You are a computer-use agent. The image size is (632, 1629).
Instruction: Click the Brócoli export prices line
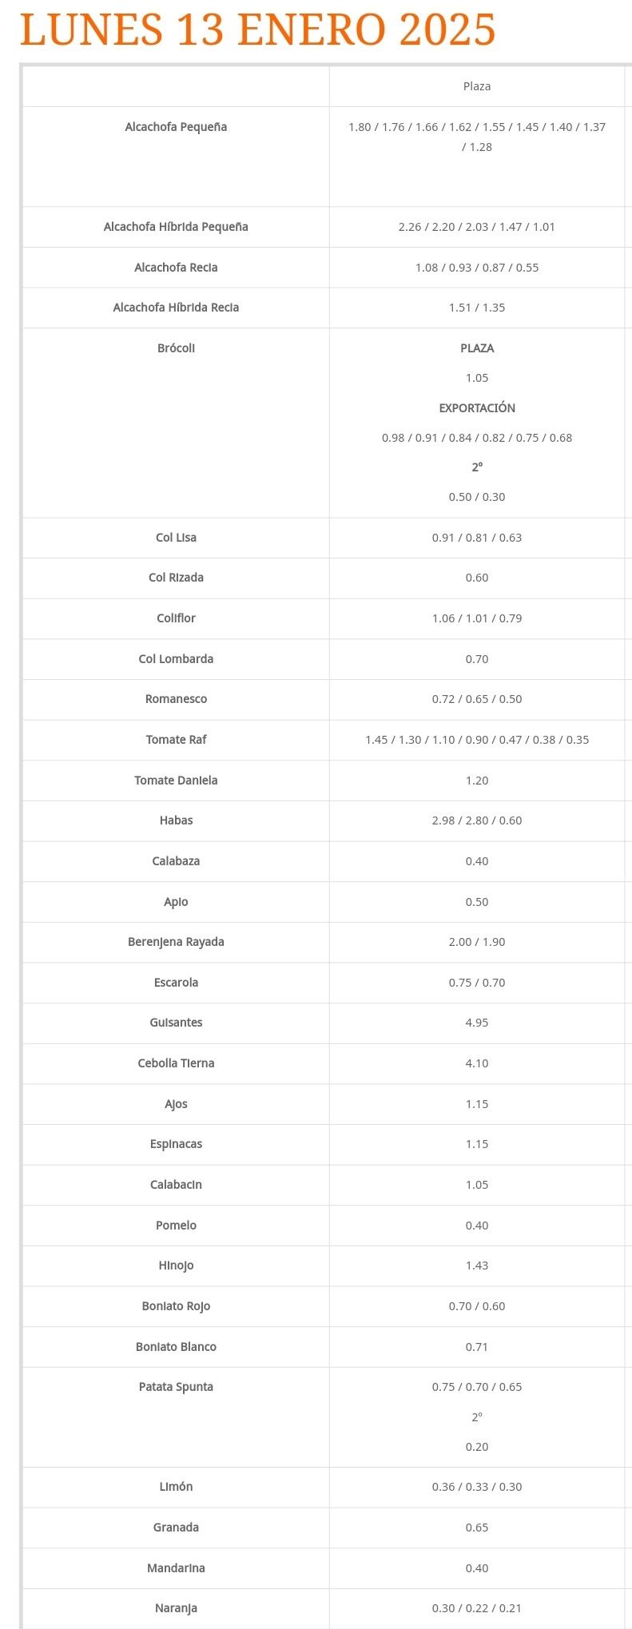click(x=477, y=438)
